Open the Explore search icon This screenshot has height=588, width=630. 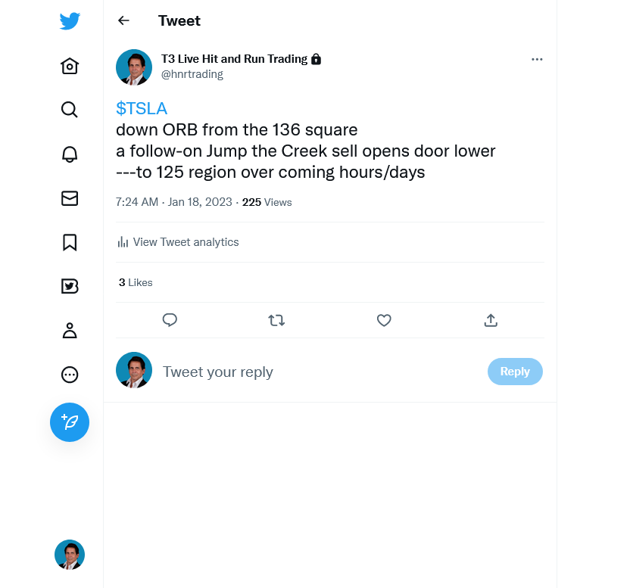tap(70, 110)
